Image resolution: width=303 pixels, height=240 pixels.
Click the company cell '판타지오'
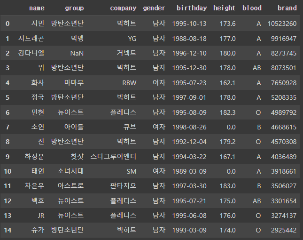pos(123,186)
